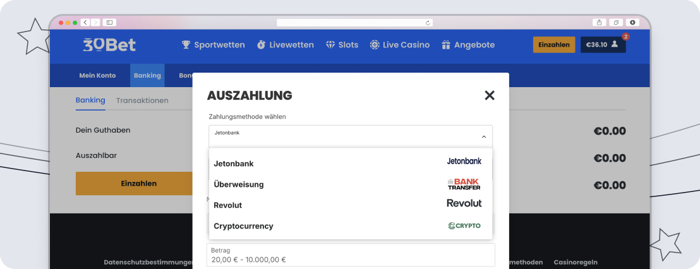Viewport: 700px width, 269px height.
Task: Show browser tab overview
Action: (615, 22)
